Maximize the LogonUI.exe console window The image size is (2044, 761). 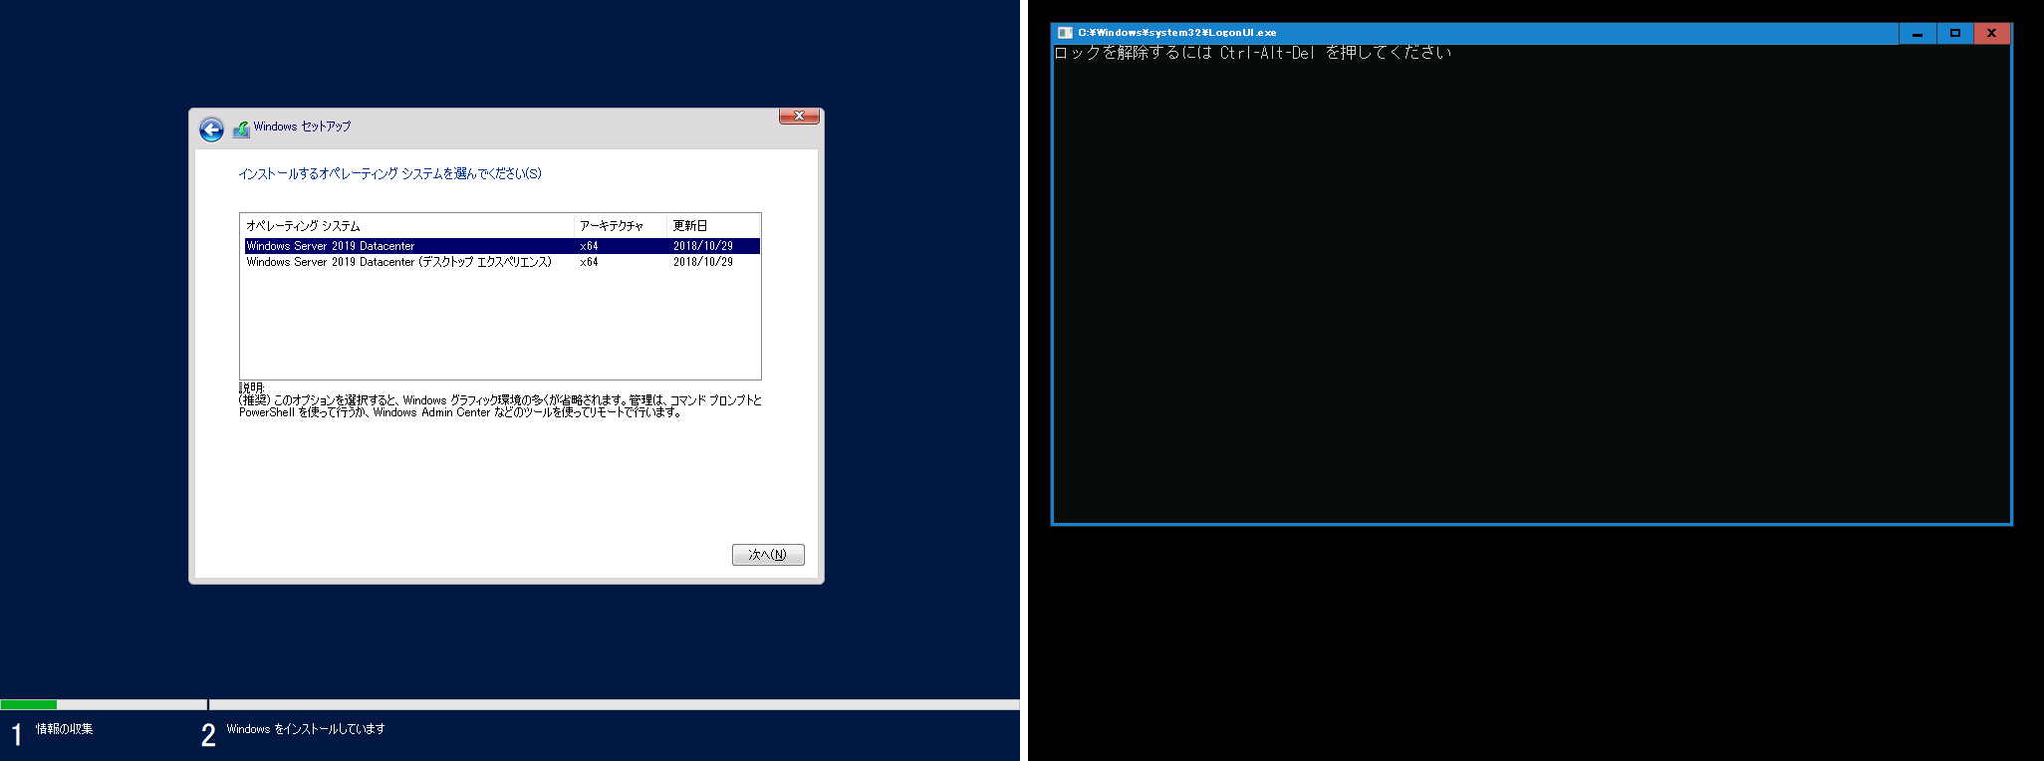point(1954,34)
